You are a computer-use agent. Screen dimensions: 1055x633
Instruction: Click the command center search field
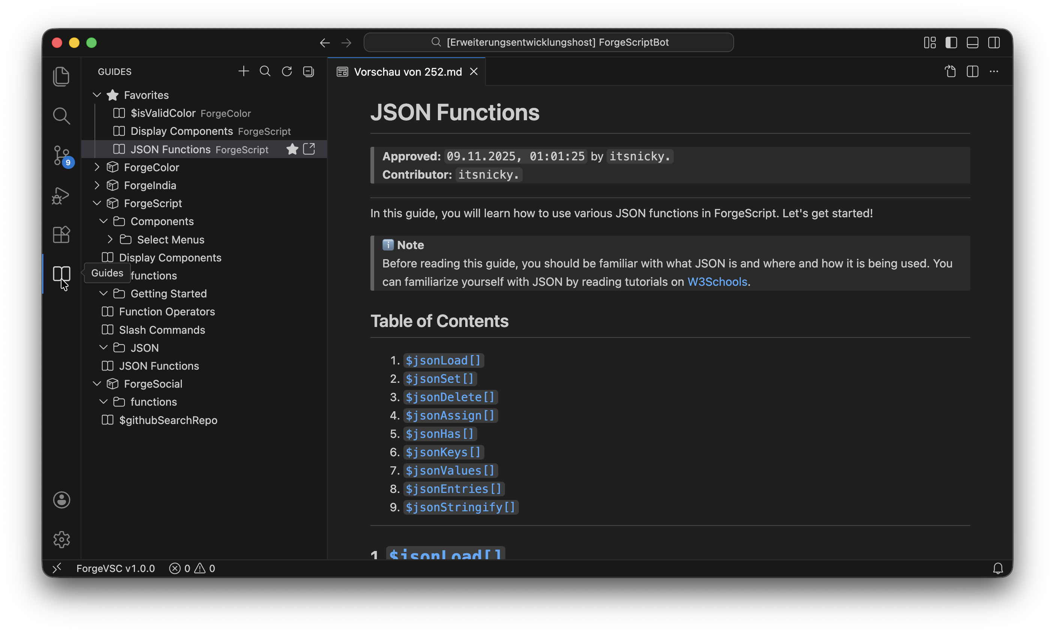pyautogui.click(x=548, y=42)
